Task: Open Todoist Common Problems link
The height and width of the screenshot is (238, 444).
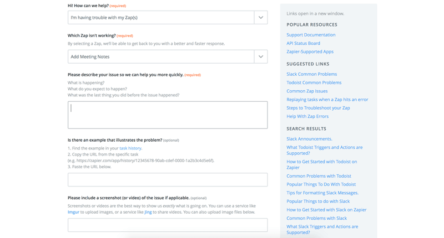Action: click(x=314, y=82)
